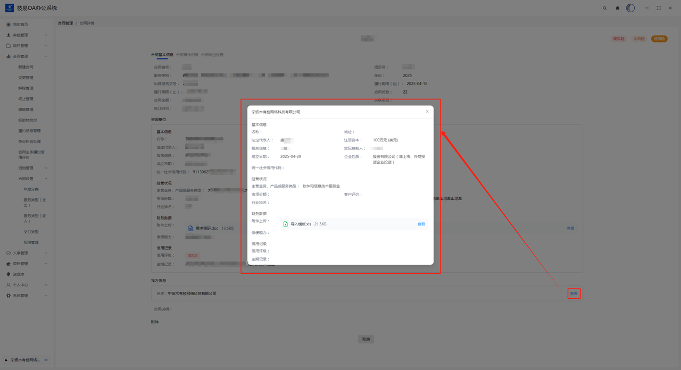
Task: Select the 低风险 risk tag
Action: pos(659,39)
